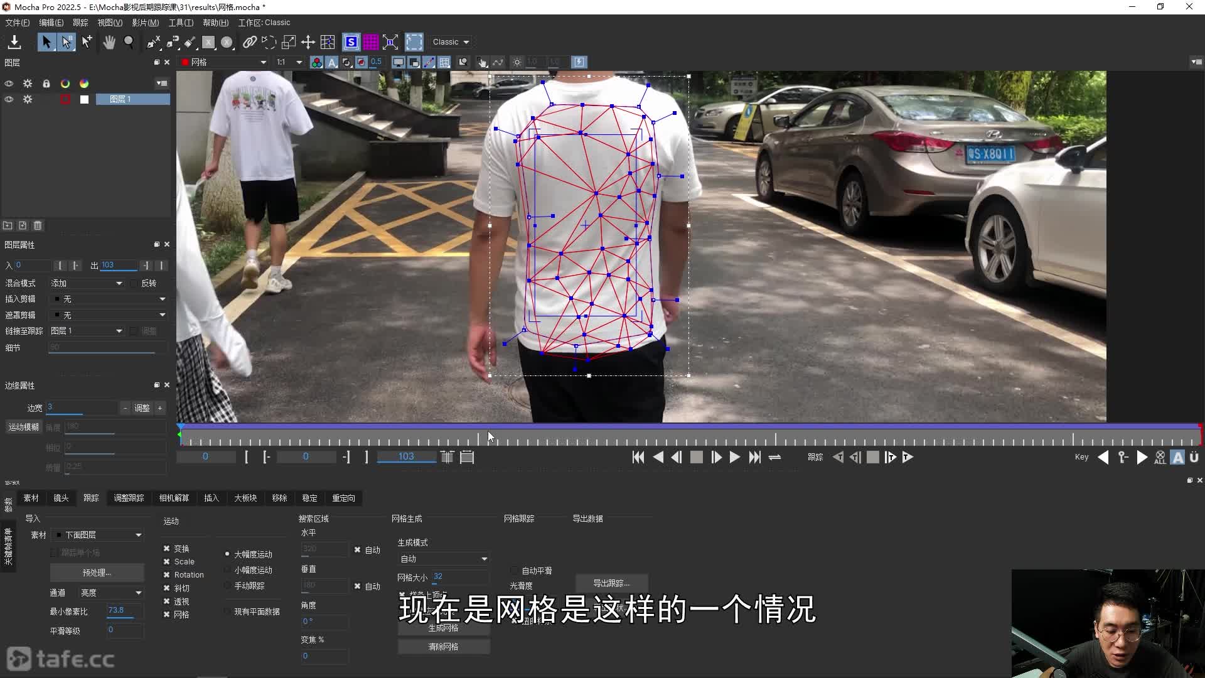Click the Attach Layer link icon
Screen dimensions: 1205x678
249,42
